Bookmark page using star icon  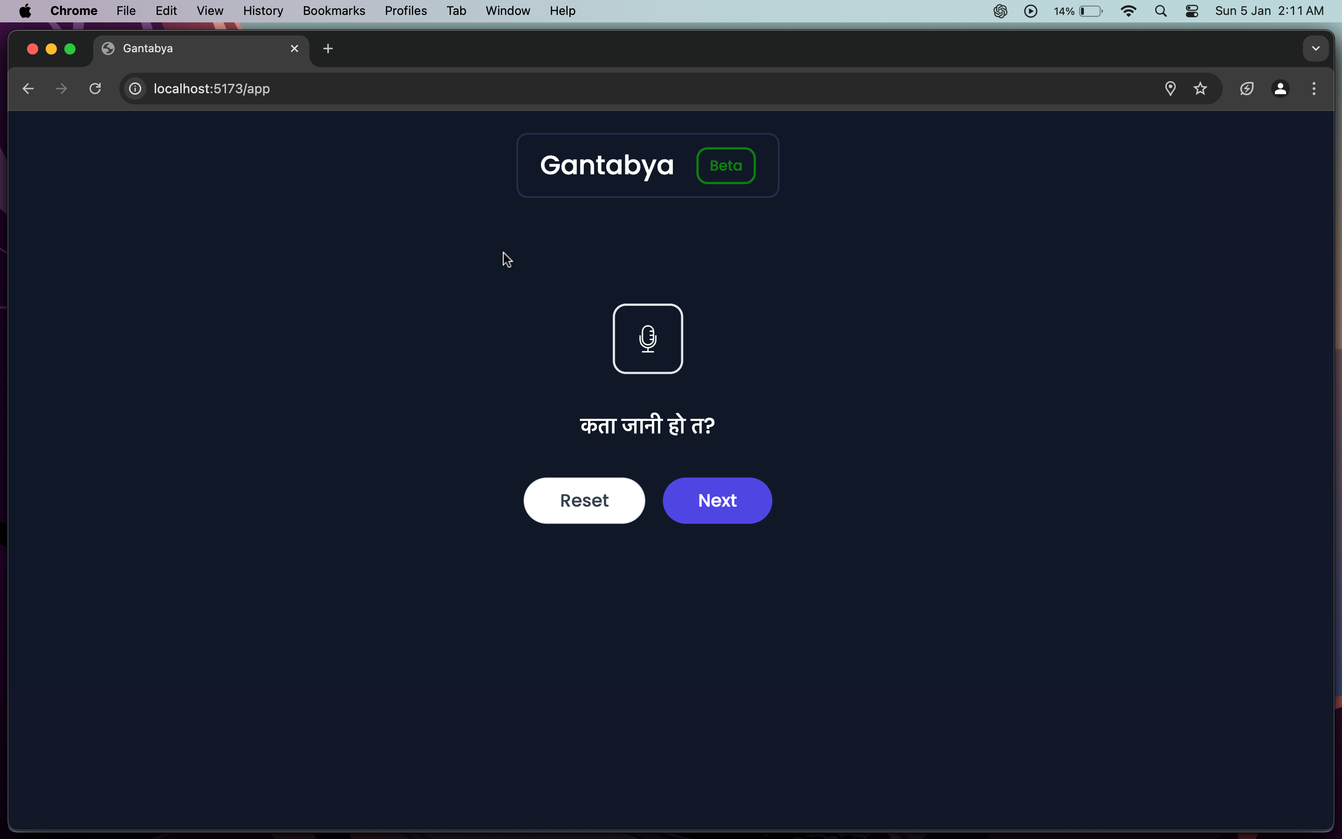click(1200, 89)
